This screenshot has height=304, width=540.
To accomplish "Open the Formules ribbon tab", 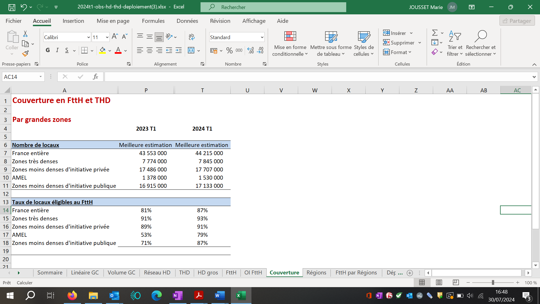I will click(153, 21).
